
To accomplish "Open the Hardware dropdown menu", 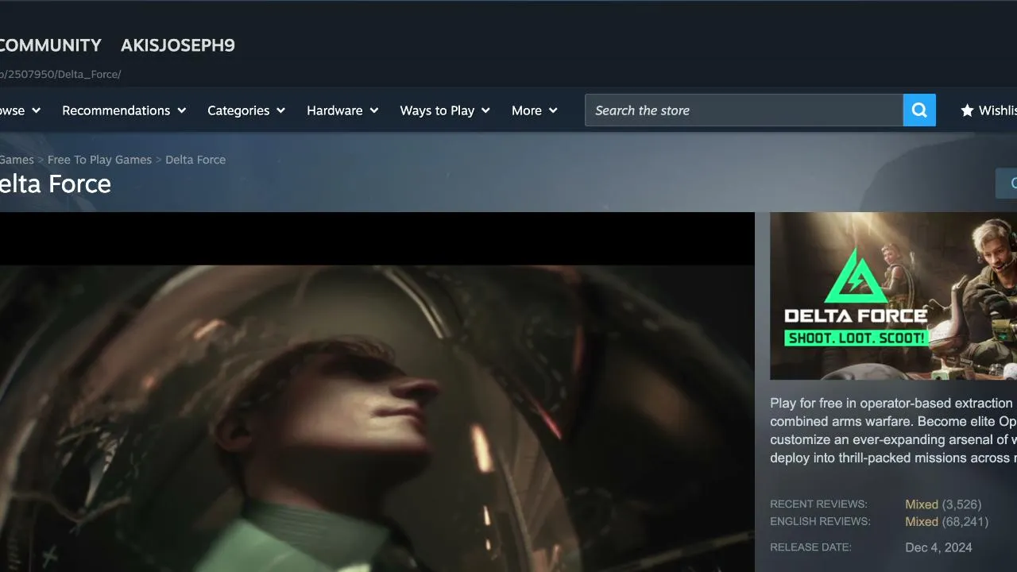I will [x=342, y=110].
